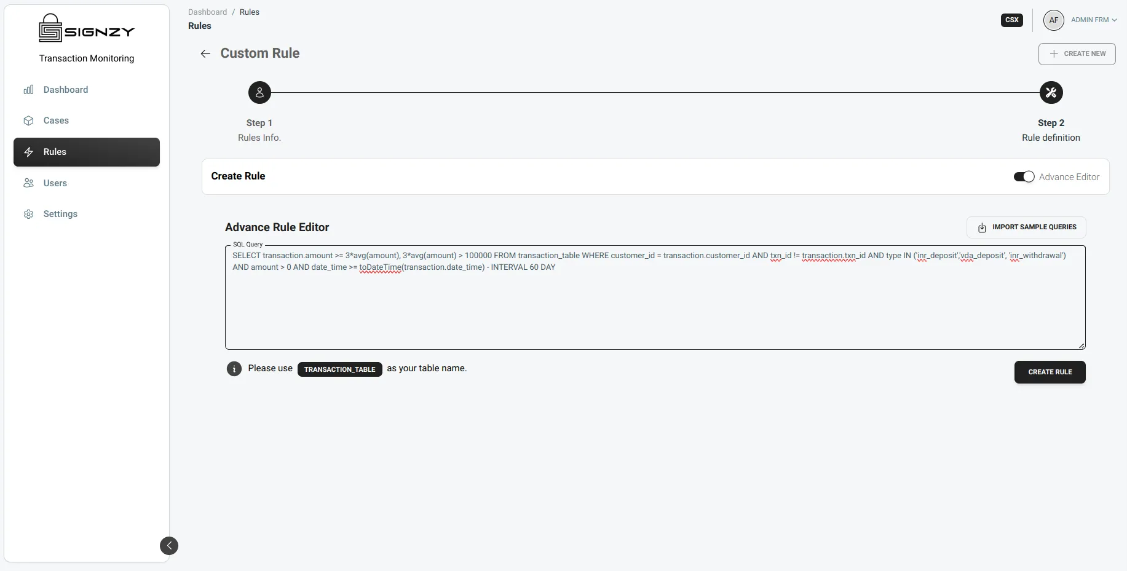Click the TRANSACTION_TABLE chip
Screen dimensions: 1127x571
tap(340, 369)
